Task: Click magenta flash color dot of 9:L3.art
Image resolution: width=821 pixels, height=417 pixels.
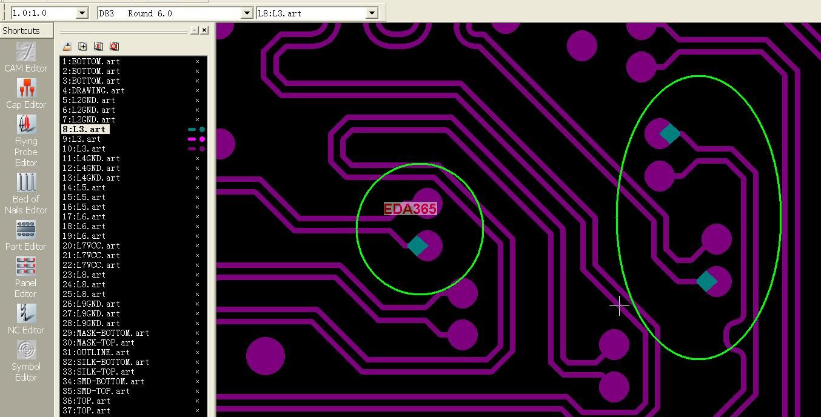Action: point(202,139)
